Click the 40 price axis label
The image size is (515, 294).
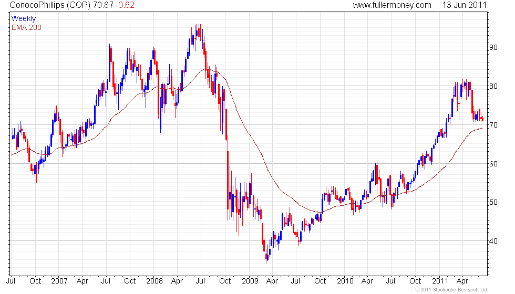tap(493, 241)
